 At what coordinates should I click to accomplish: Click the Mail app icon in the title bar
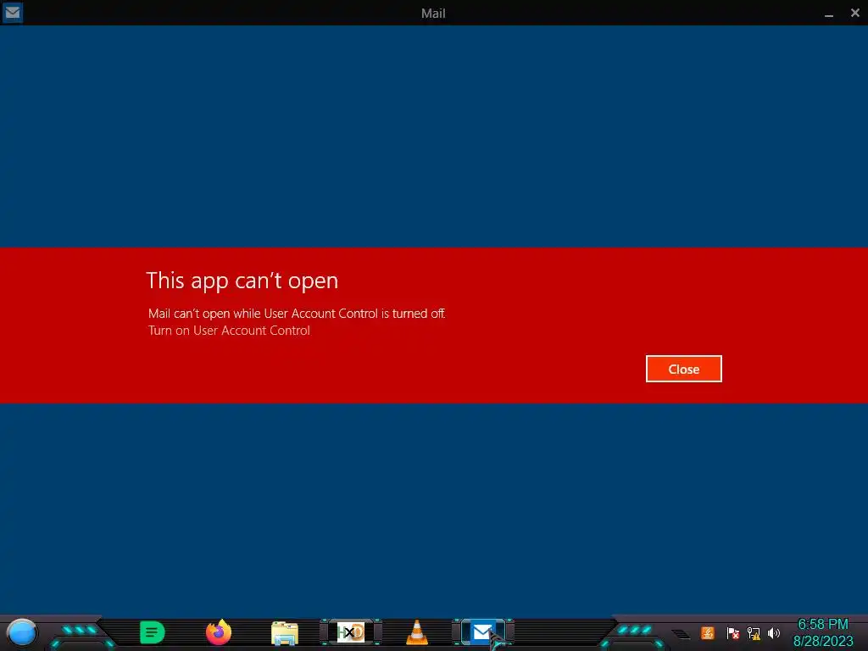tap(12, 12)
